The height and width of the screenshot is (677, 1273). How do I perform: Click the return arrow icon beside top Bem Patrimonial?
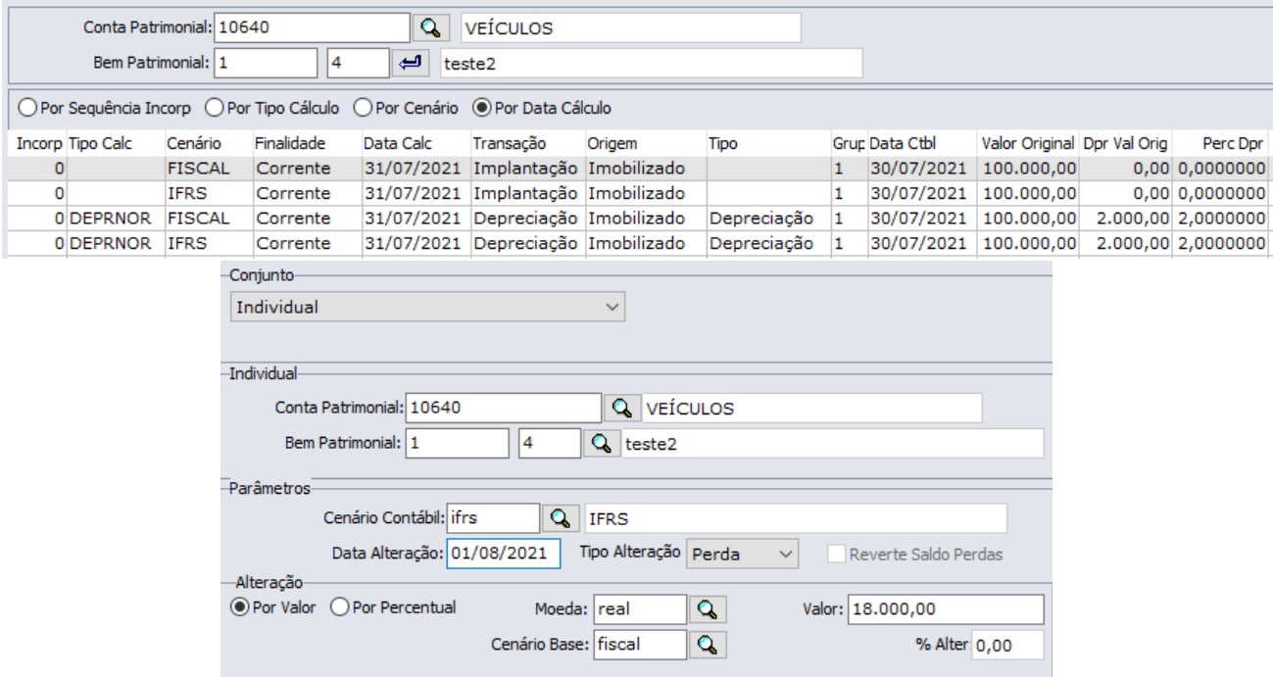(409, 65)
